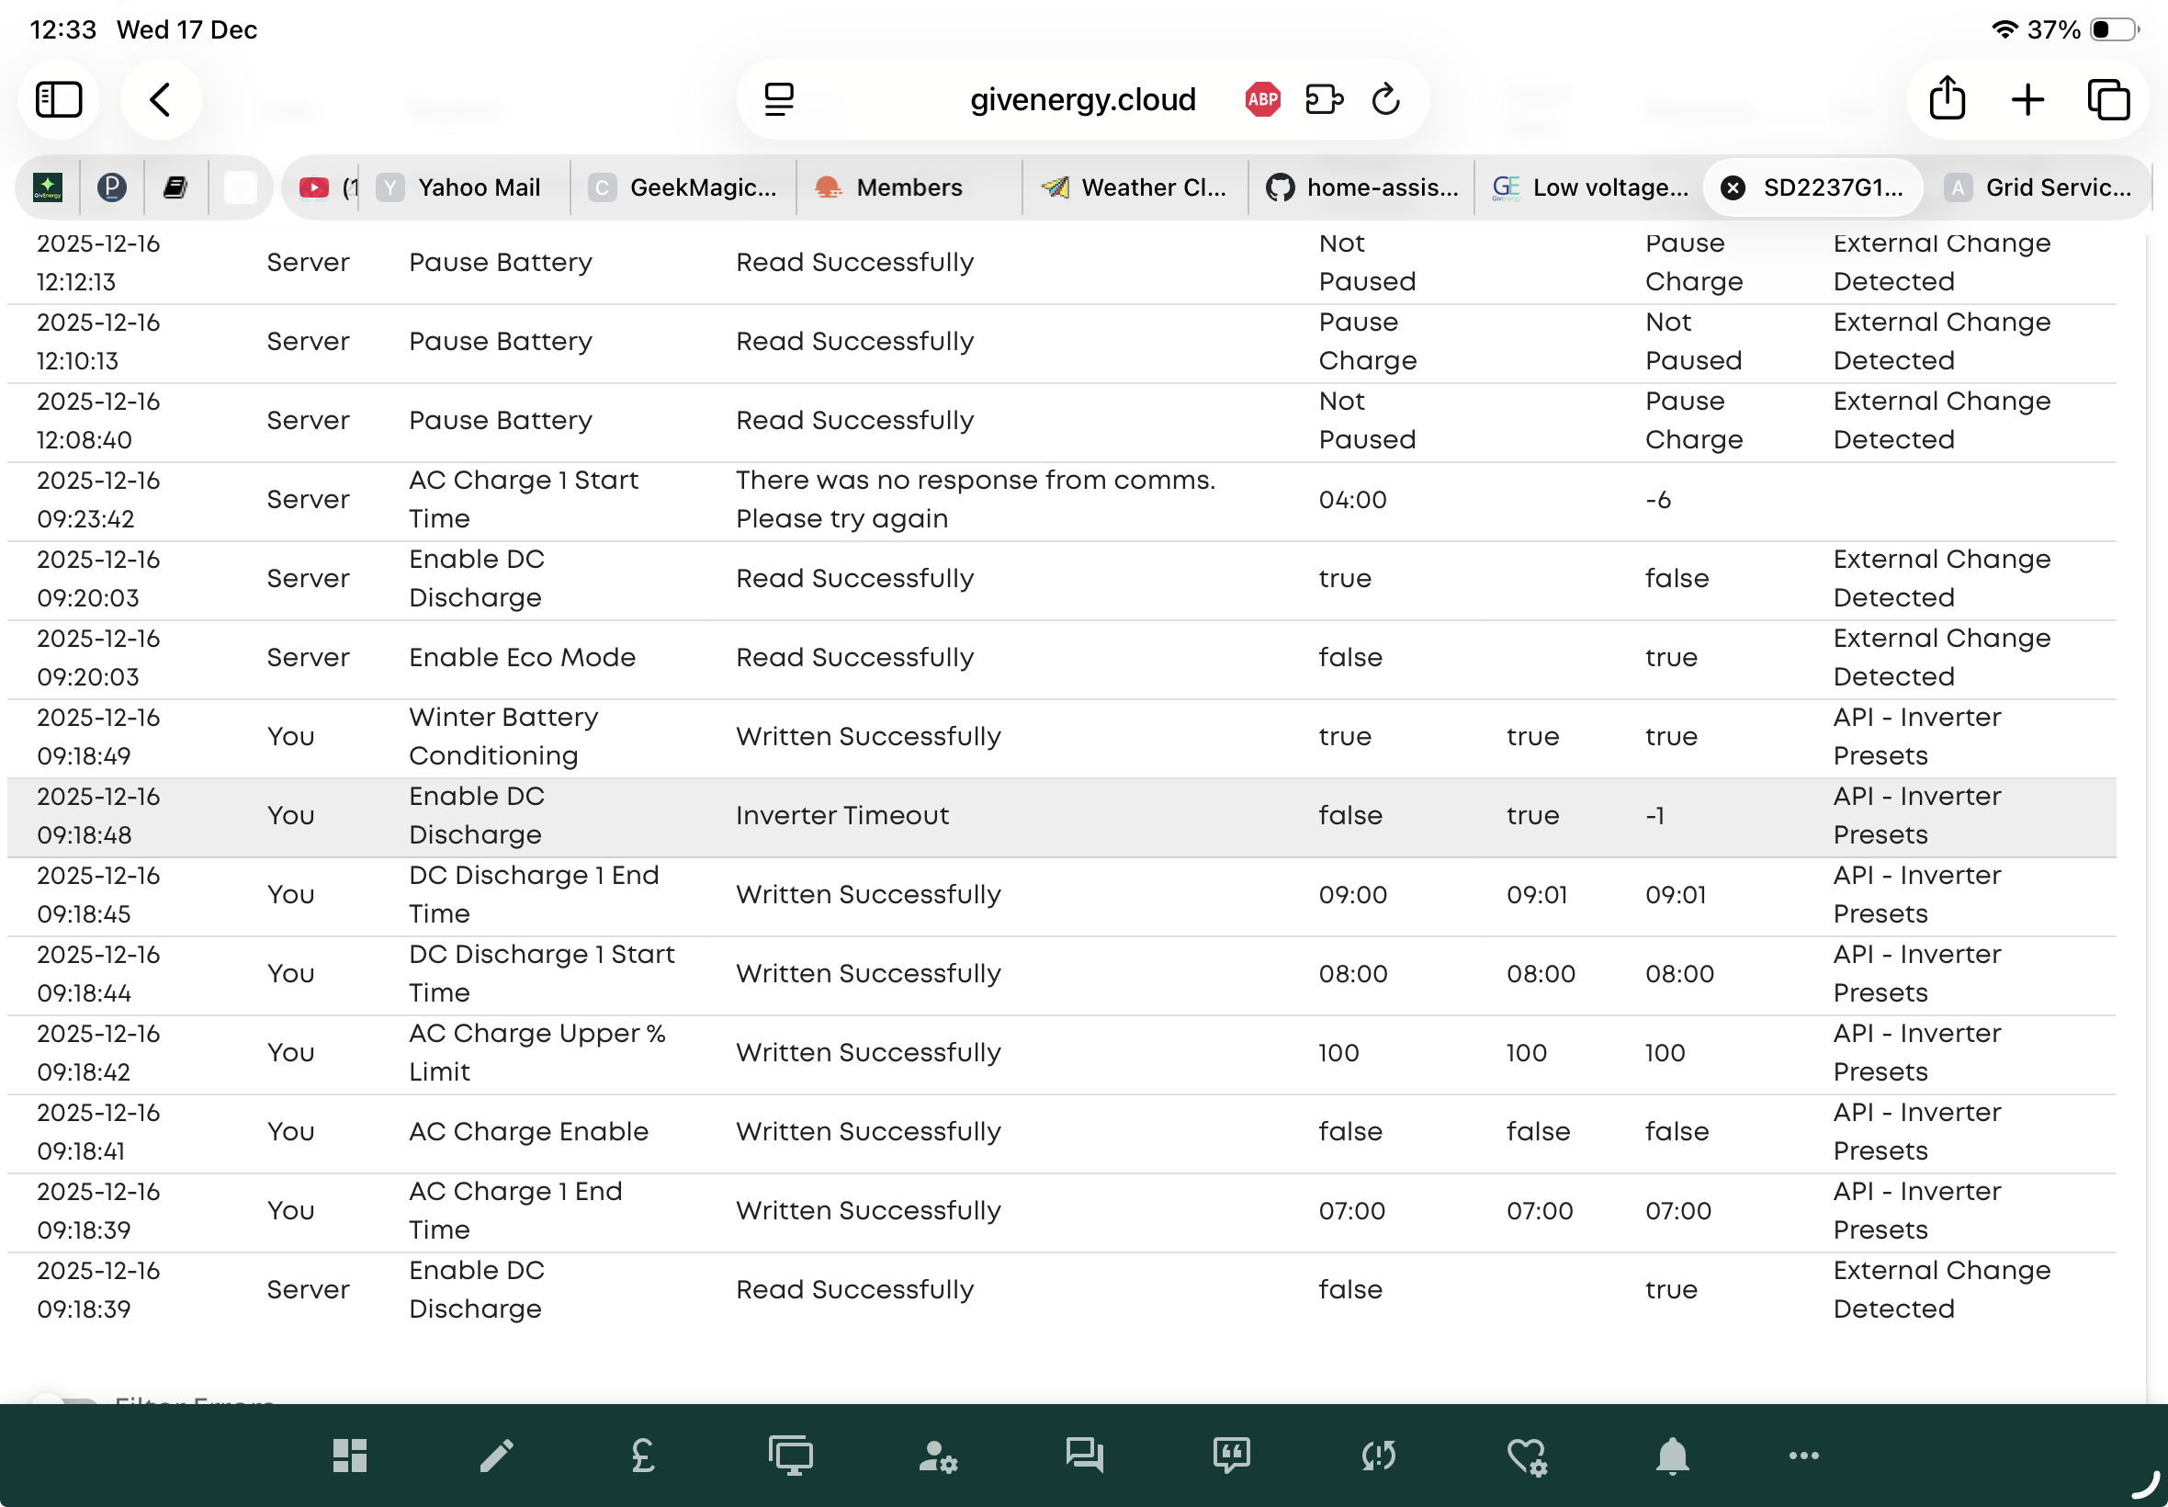
Task: Reload the givenergy.cloud page
Action: tap(1384, 99)
